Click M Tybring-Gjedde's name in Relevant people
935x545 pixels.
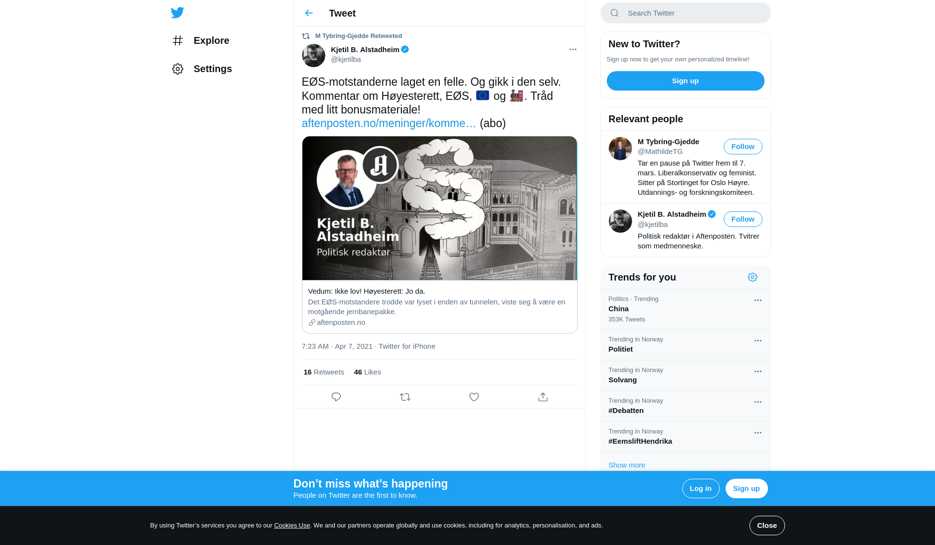[668, 142]
